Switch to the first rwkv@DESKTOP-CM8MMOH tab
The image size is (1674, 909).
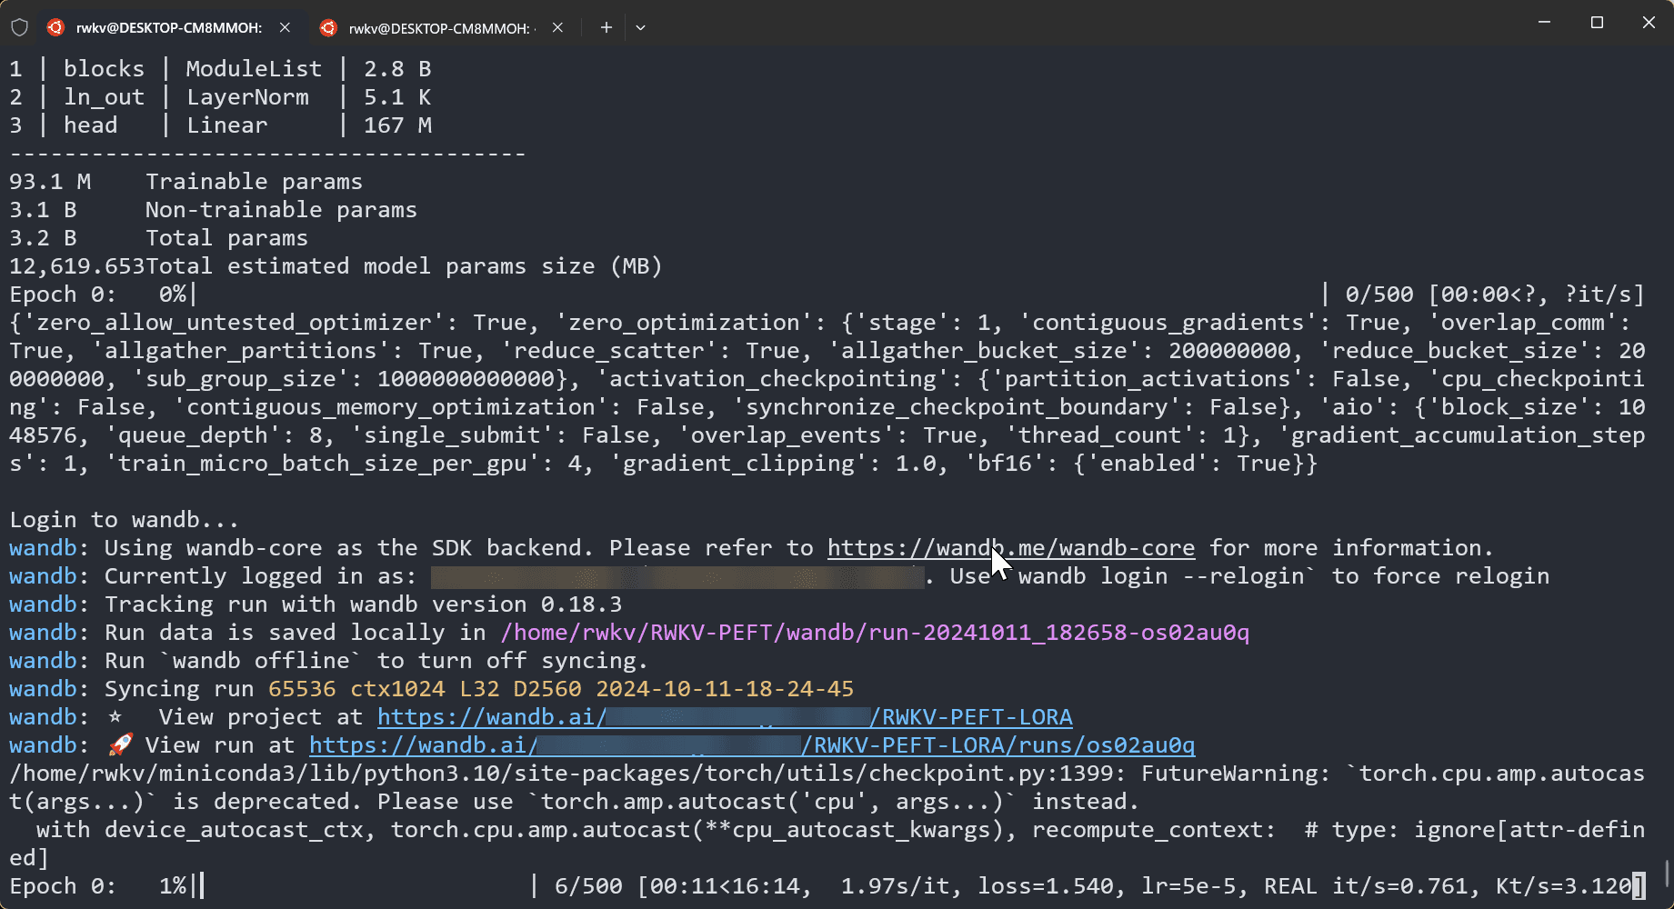point(168,27)
